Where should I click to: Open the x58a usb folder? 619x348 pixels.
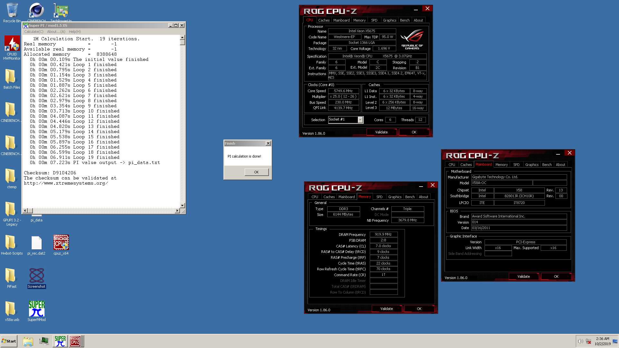click(x=12, y=311)
